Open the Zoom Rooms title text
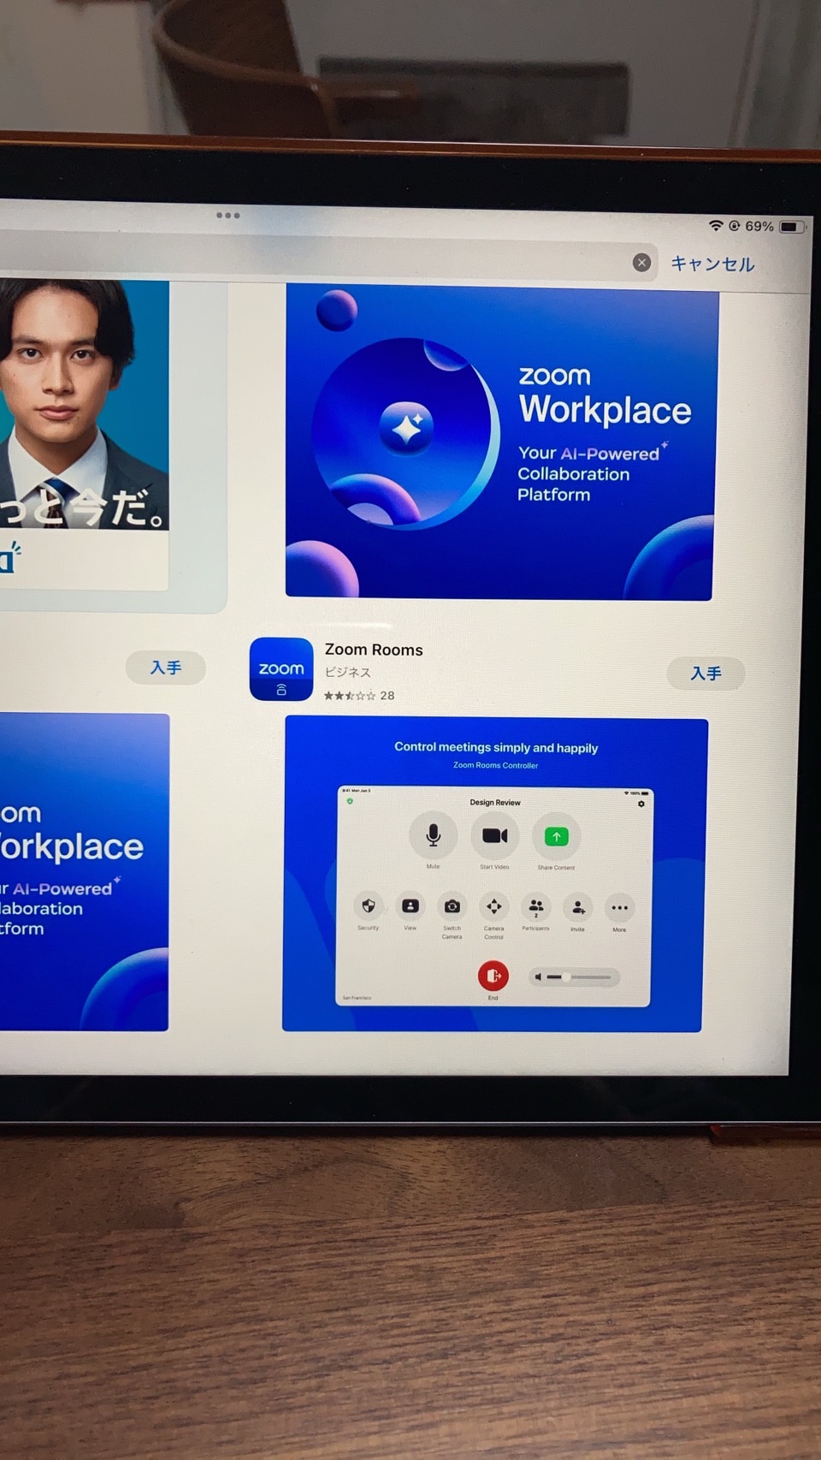The image size is (821, 1460). pos(374,650)
